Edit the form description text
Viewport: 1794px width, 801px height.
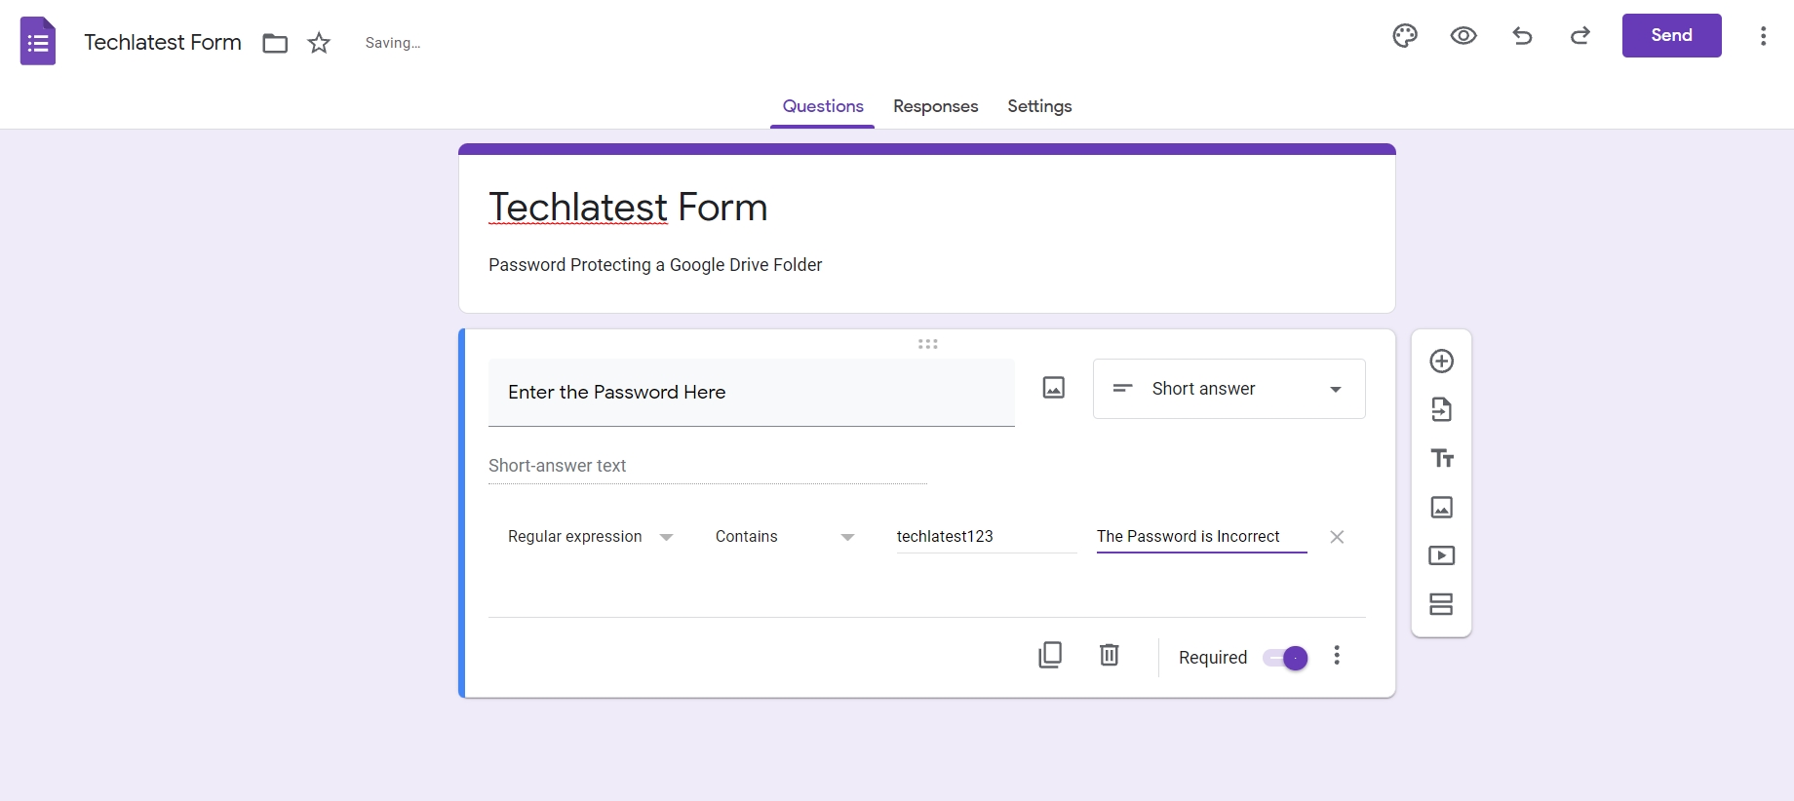coord(655,265)
